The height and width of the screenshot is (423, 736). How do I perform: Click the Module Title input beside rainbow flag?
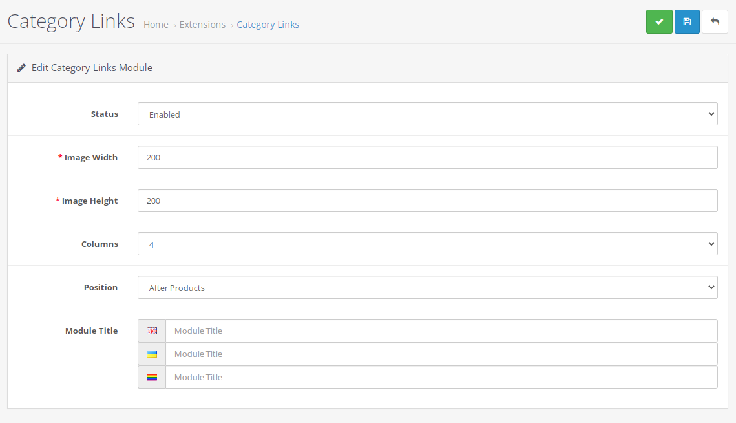point(441,378)
